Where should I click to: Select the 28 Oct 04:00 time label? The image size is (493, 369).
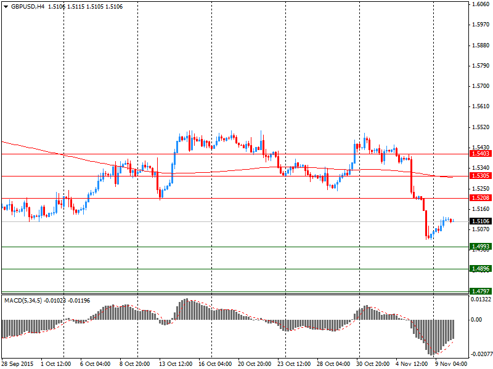(x=333, y=364)
